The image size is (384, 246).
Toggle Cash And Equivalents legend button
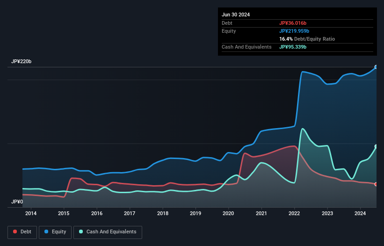tap(108, 232)
